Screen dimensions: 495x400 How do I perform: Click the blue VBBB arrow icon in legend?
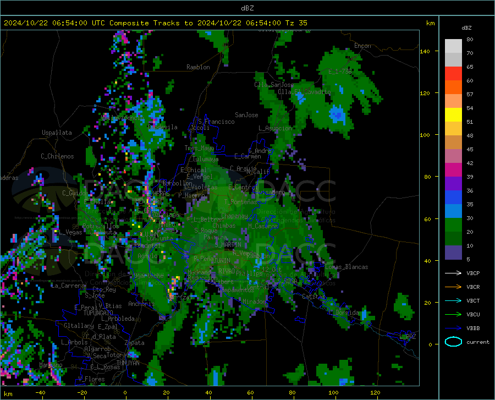(453, 328)
